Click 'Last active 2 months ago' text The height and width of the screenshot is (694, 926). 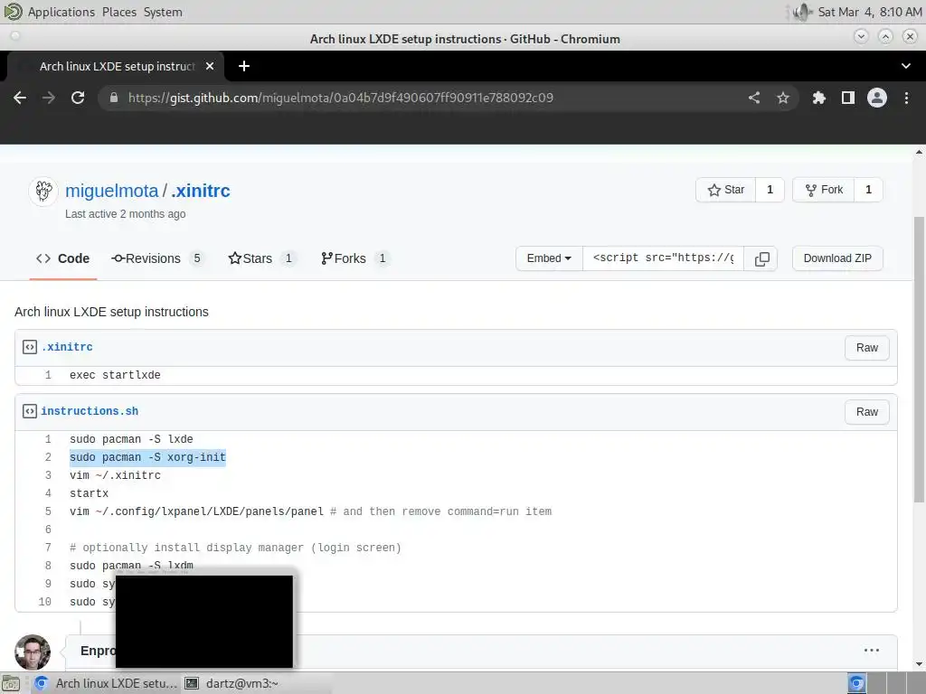125,214
